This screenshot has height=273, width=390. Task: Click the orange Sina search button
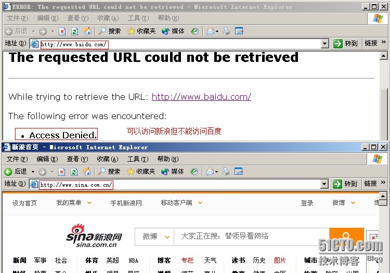coord(346,236)
